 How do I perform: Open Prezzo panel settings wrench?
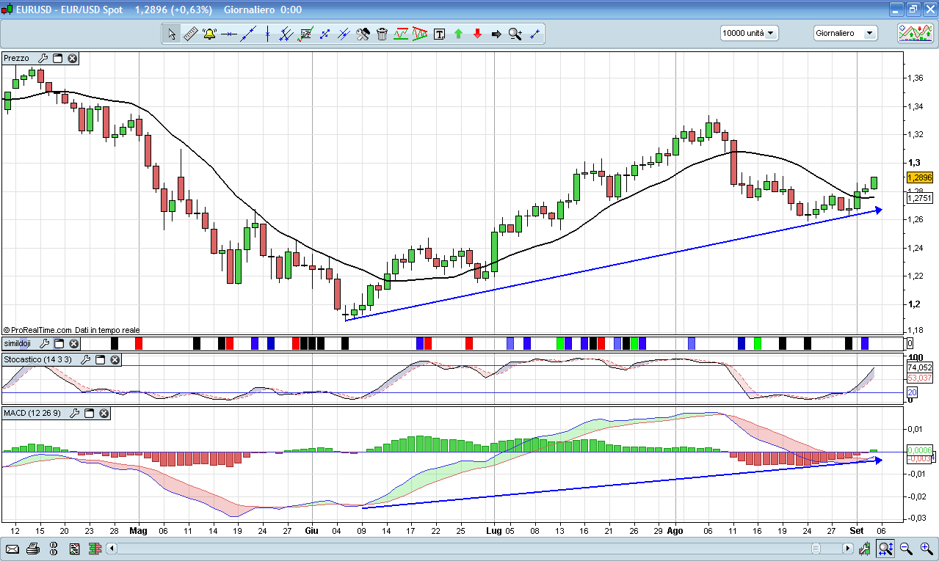(43, 58)
